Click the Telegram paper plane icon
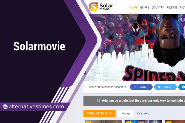This screenshot has width=185, height=123. 183,87
